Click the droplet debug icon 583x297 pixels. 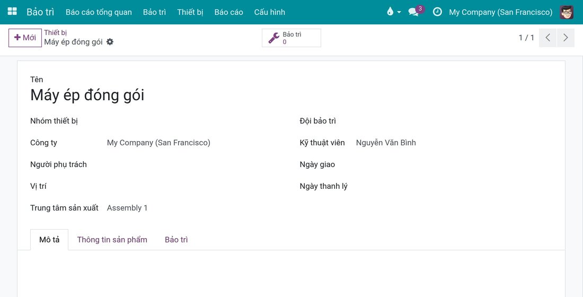(390, 12)
